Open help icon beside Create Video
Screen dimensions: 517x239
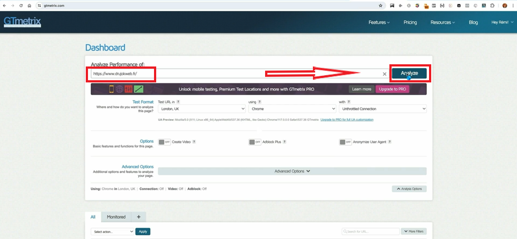click(194, 142)
